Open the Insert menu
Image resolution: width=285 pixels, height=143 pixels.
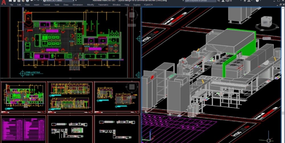pos(36,5)
